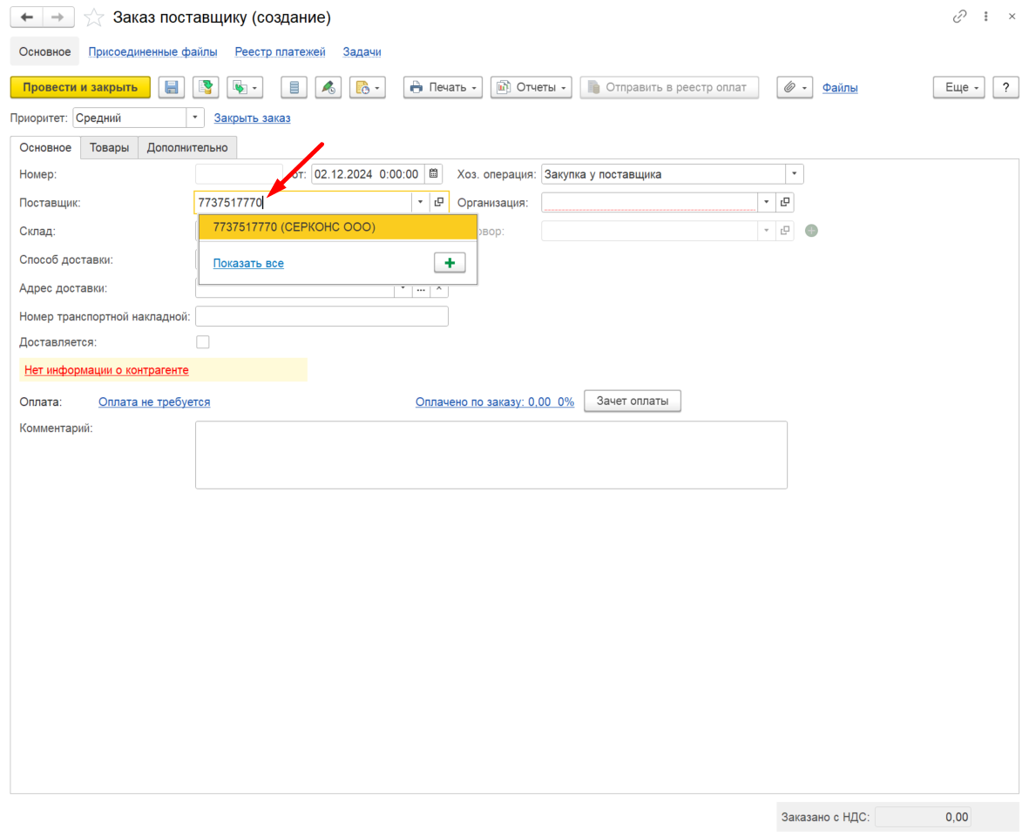Open help with the question mark button
The width and height of the screenshot is (1029, 836).
click(1006, 87)
